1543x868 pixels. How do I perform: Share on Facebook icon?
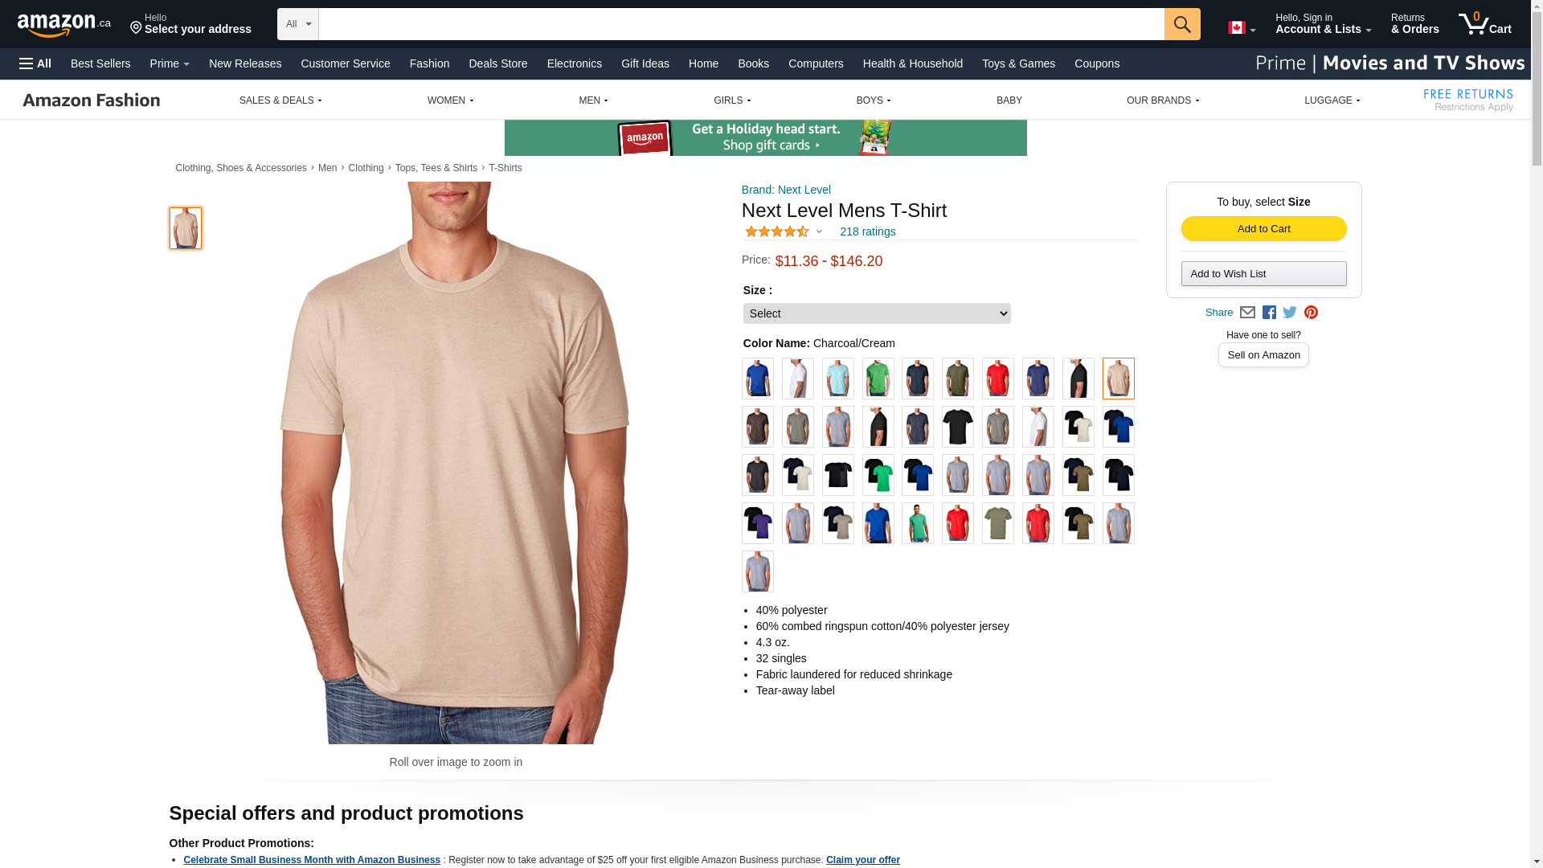pyautogui.click(x=1269, y=313)
